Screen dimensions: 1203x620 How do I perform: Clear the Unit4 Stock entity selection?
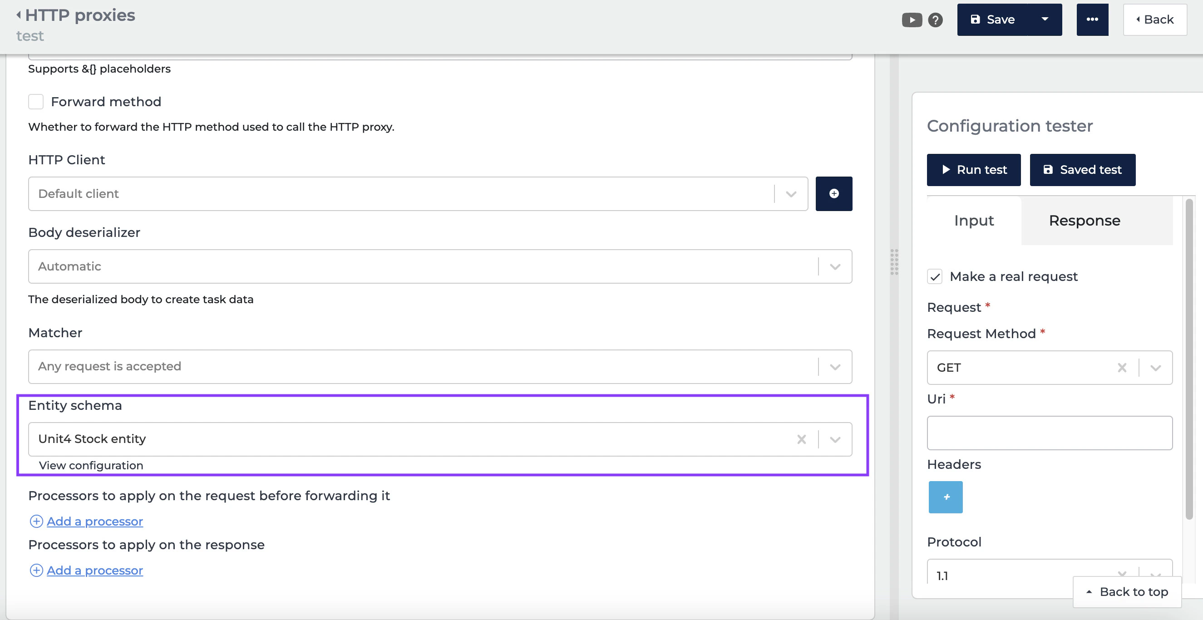[x=801, y=439]
